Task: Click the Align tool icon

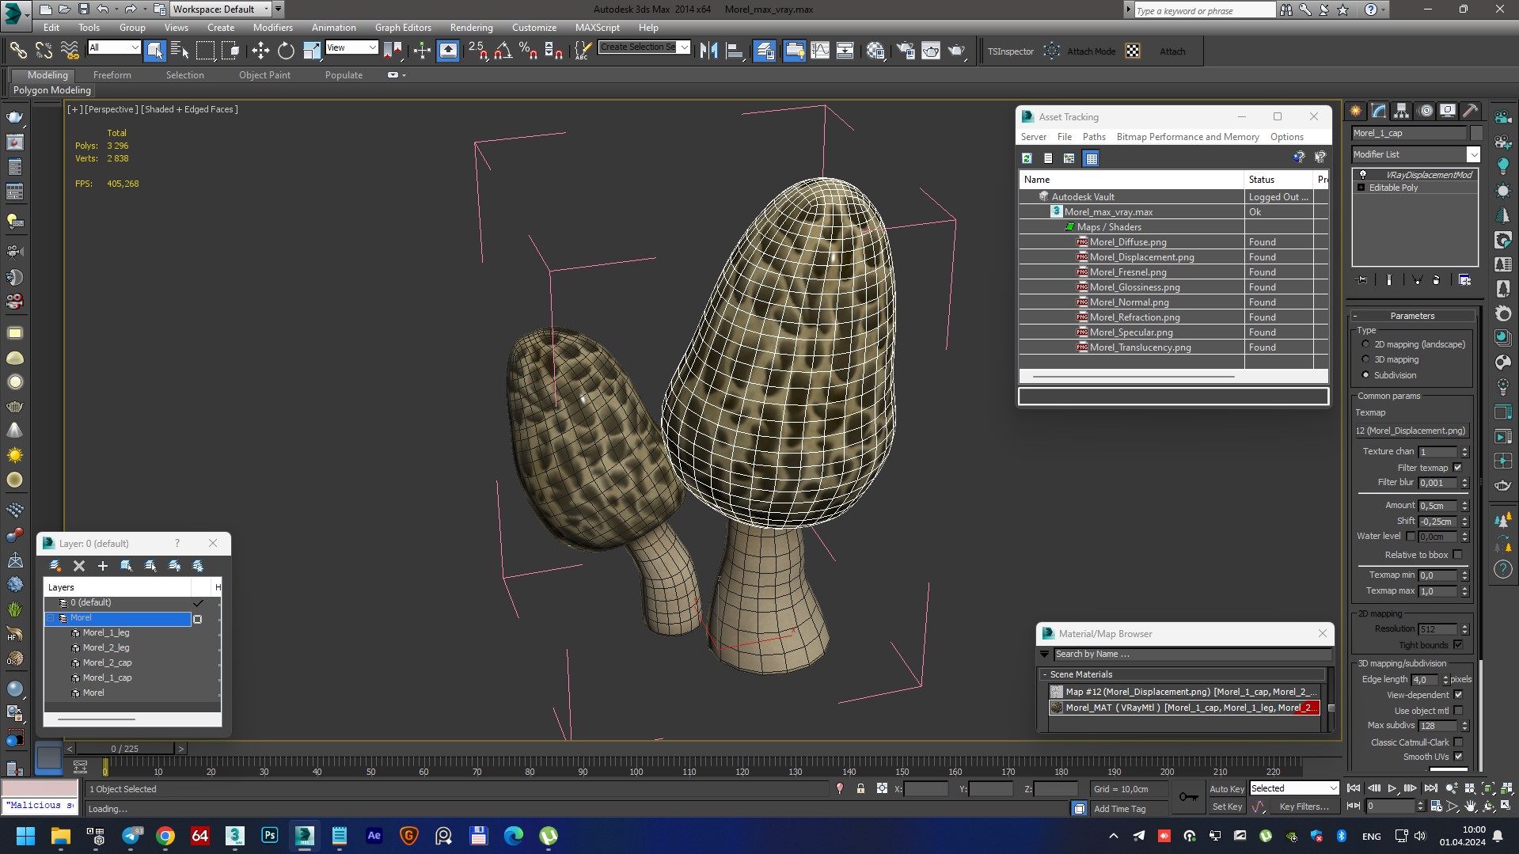Action: point(735,51)
